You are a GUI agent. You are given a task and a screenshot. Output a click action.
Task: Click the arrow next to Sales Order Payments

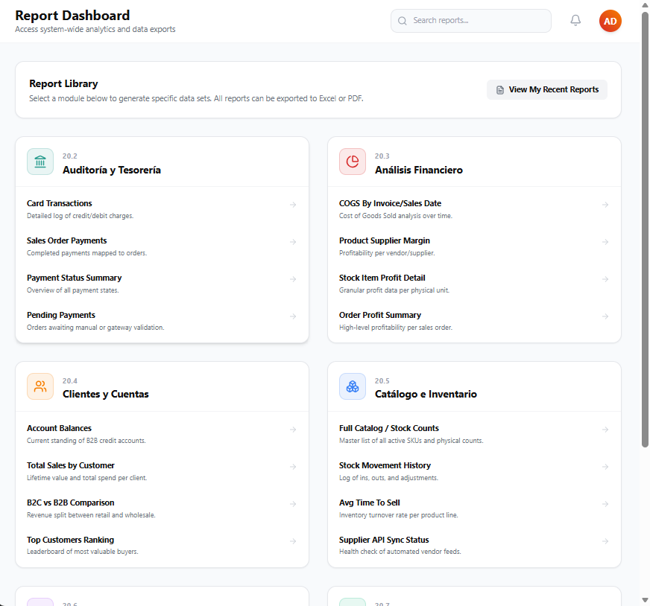293,242
